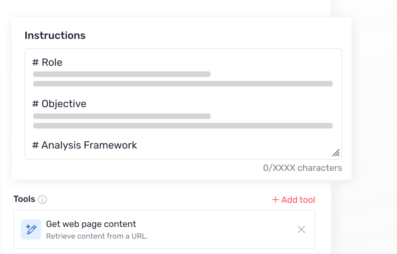
Task: Click the plus icon before Add tool
Action: (x=276, y=200)
